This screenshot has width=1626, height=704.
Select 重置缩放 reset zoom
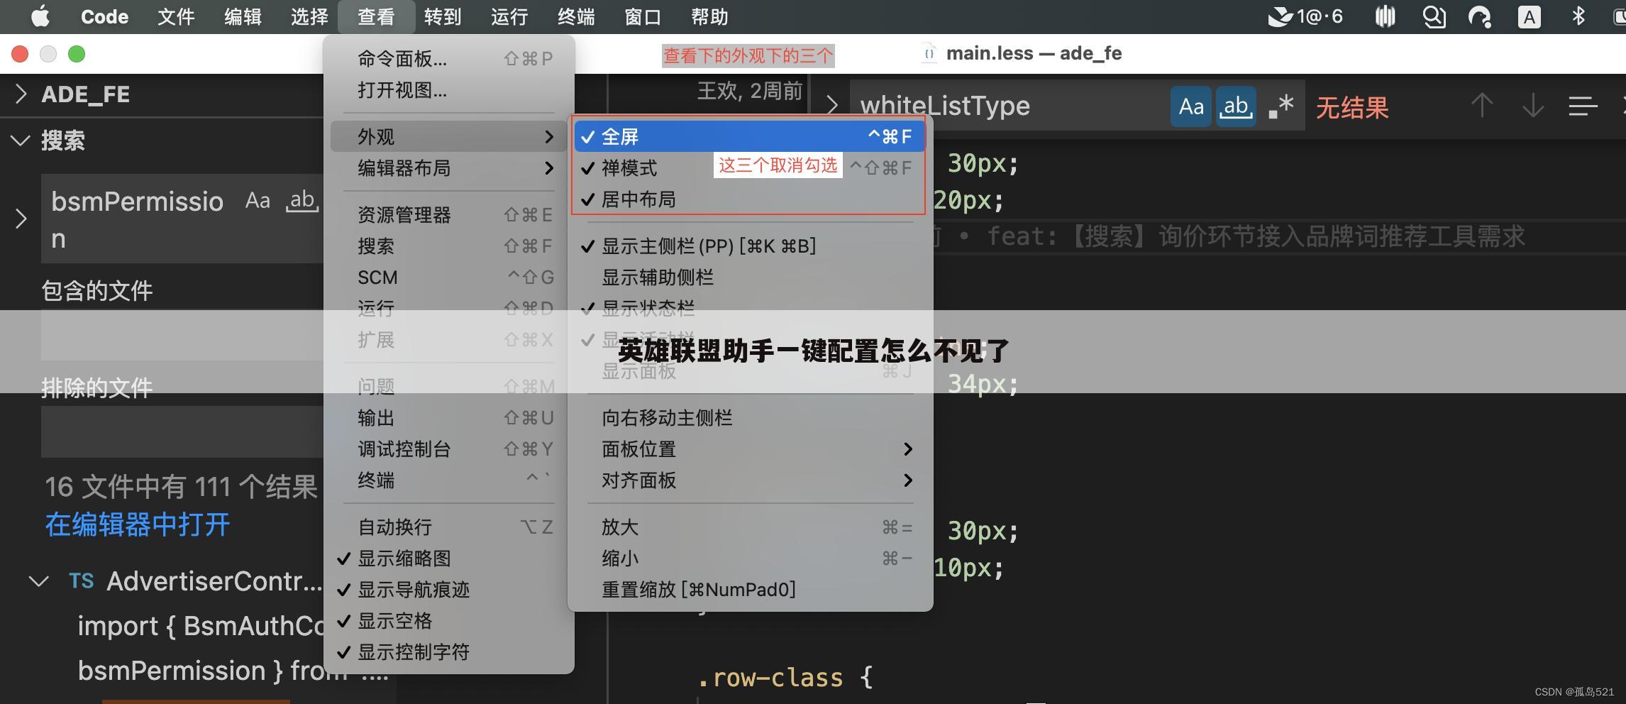[x=750, y=589]
